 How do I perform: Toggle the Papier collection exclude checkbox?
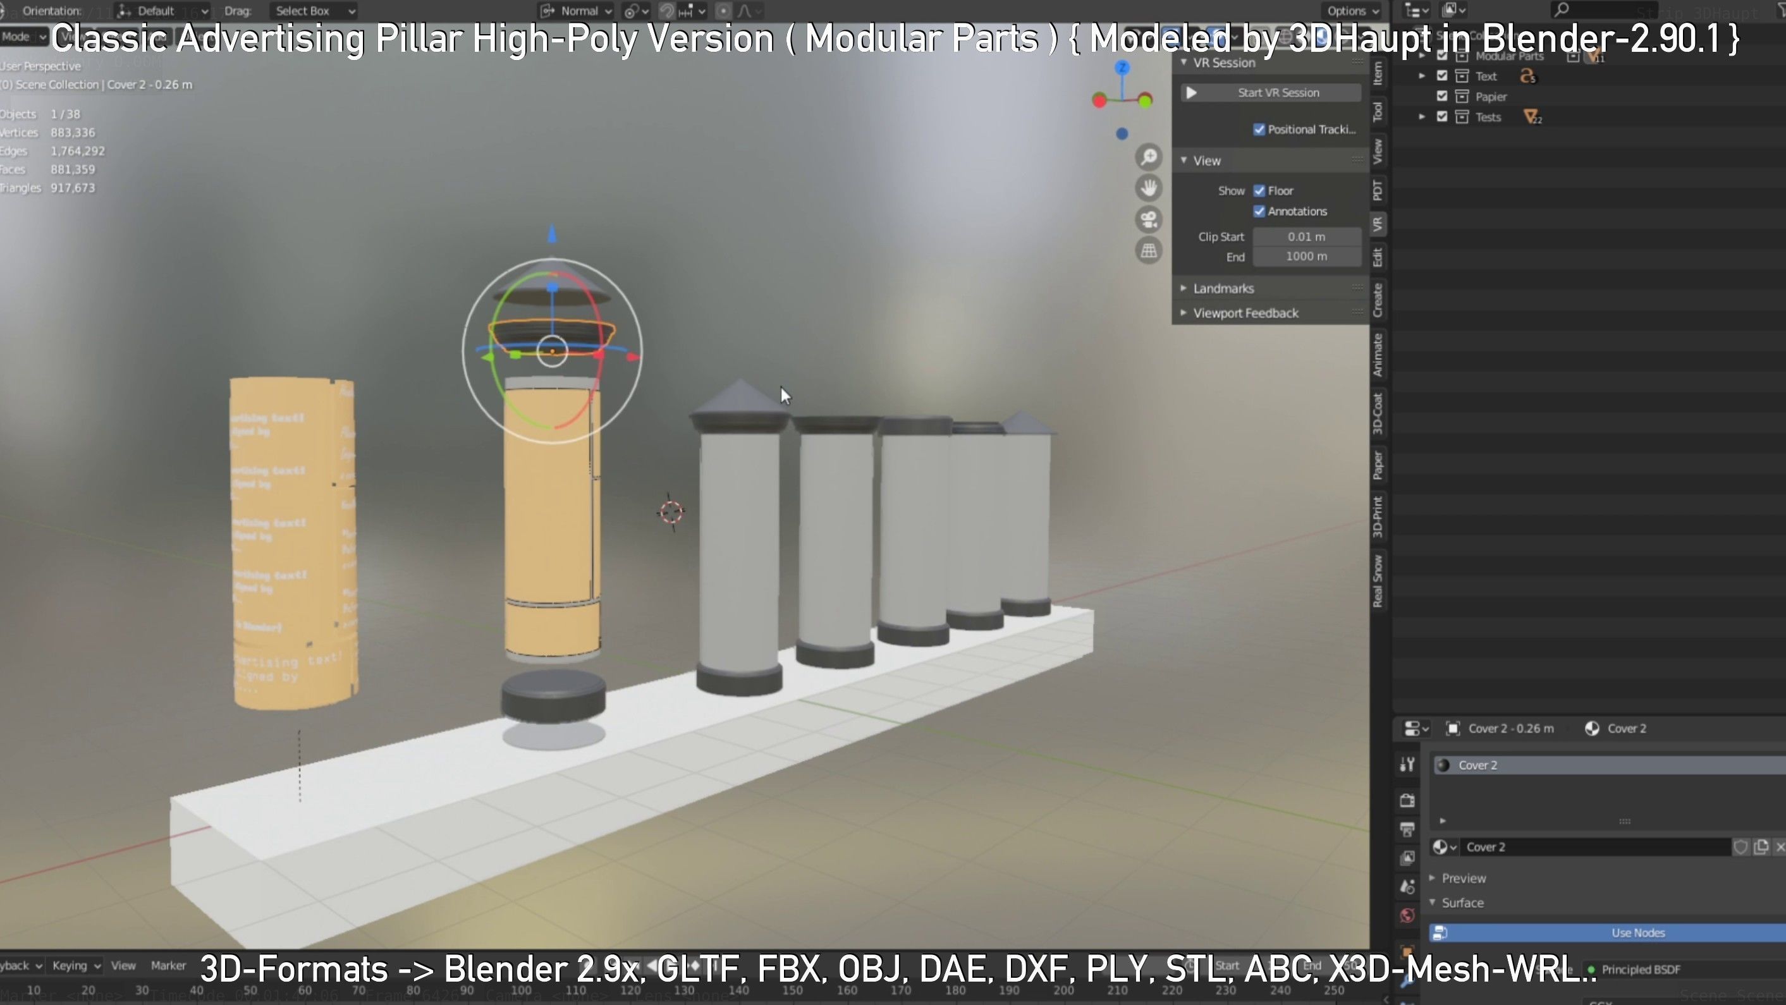point(1442,96)
